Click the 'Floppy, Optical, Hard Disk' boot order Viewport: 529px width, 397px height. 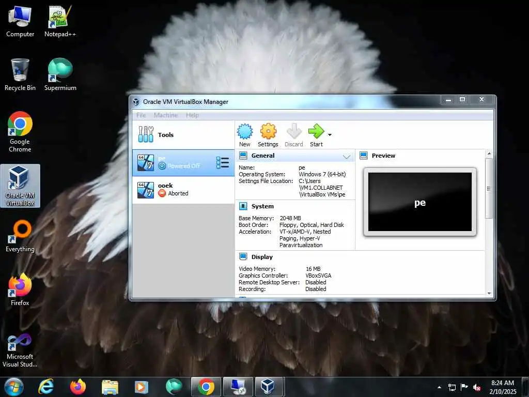pyautogui.click(x=312, y=225)
